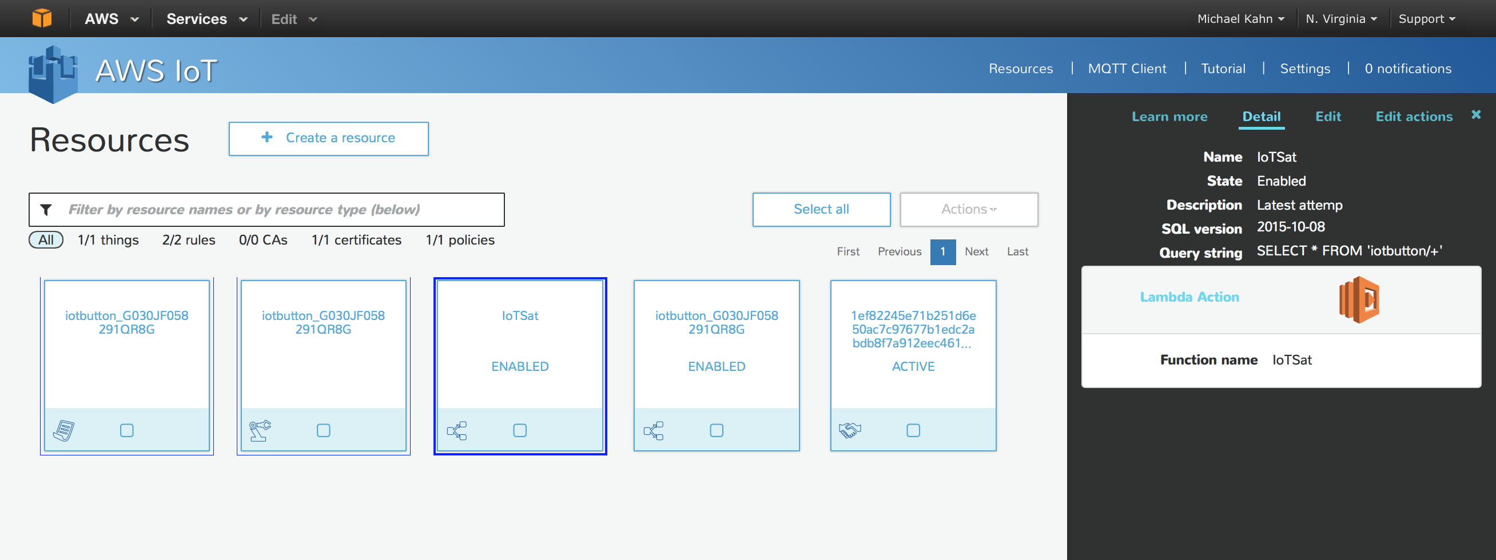Click the rule icon on IoTSat card
Screen dimensions: 1496x560
pyautogui.click(x=457, y=431)
